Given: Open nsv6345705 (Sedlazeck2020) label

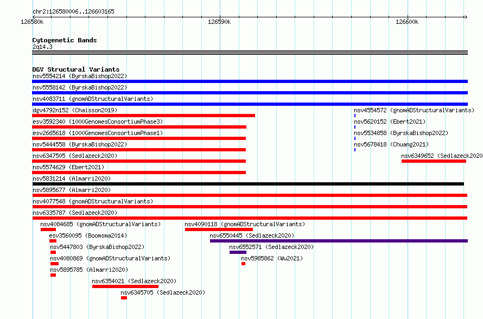Looking at the screenshot, I should point(163,292).
